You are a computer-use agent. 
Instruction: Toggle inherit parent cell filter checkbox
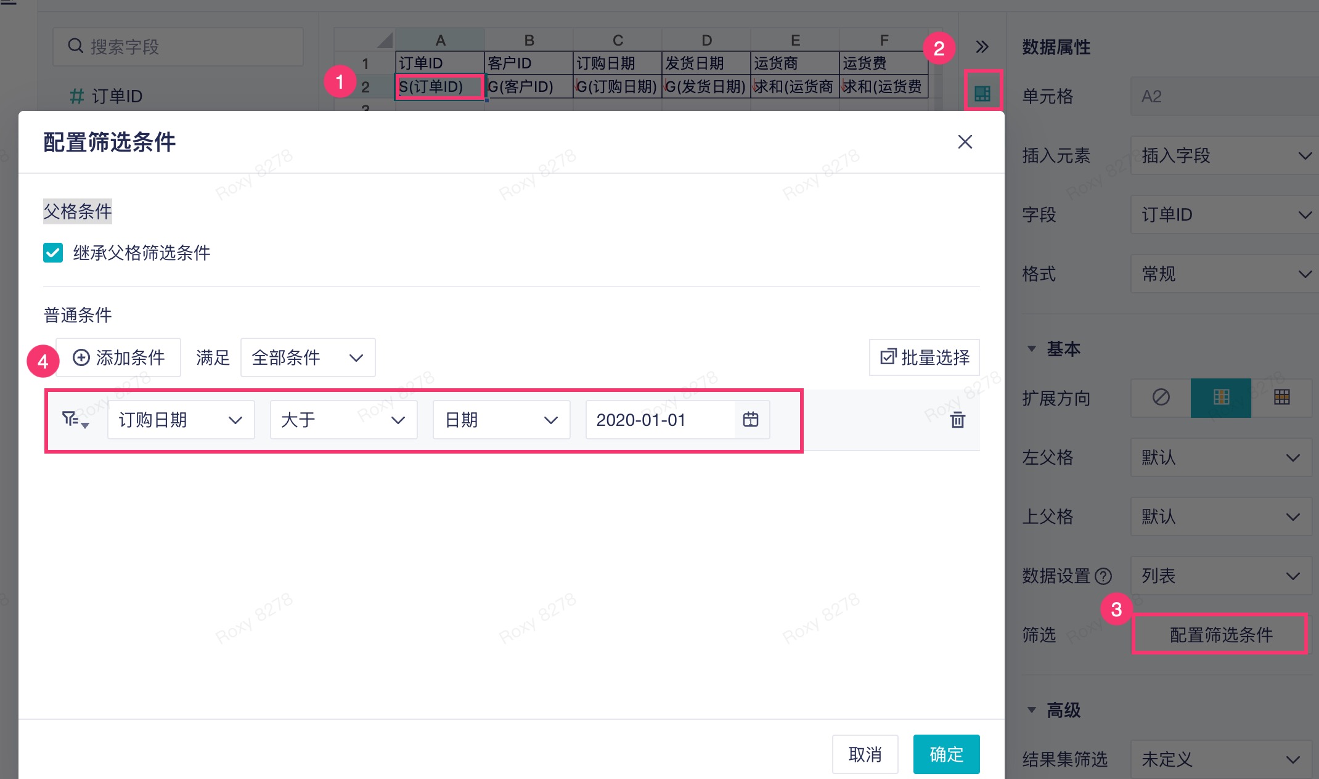(x=53, y=253)
